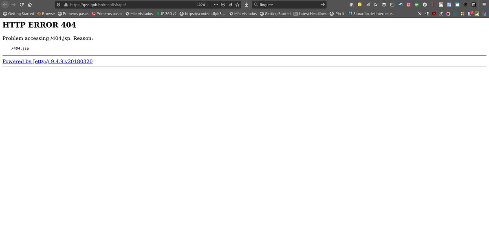Bookmark this page with the star

tap(237, 4)
